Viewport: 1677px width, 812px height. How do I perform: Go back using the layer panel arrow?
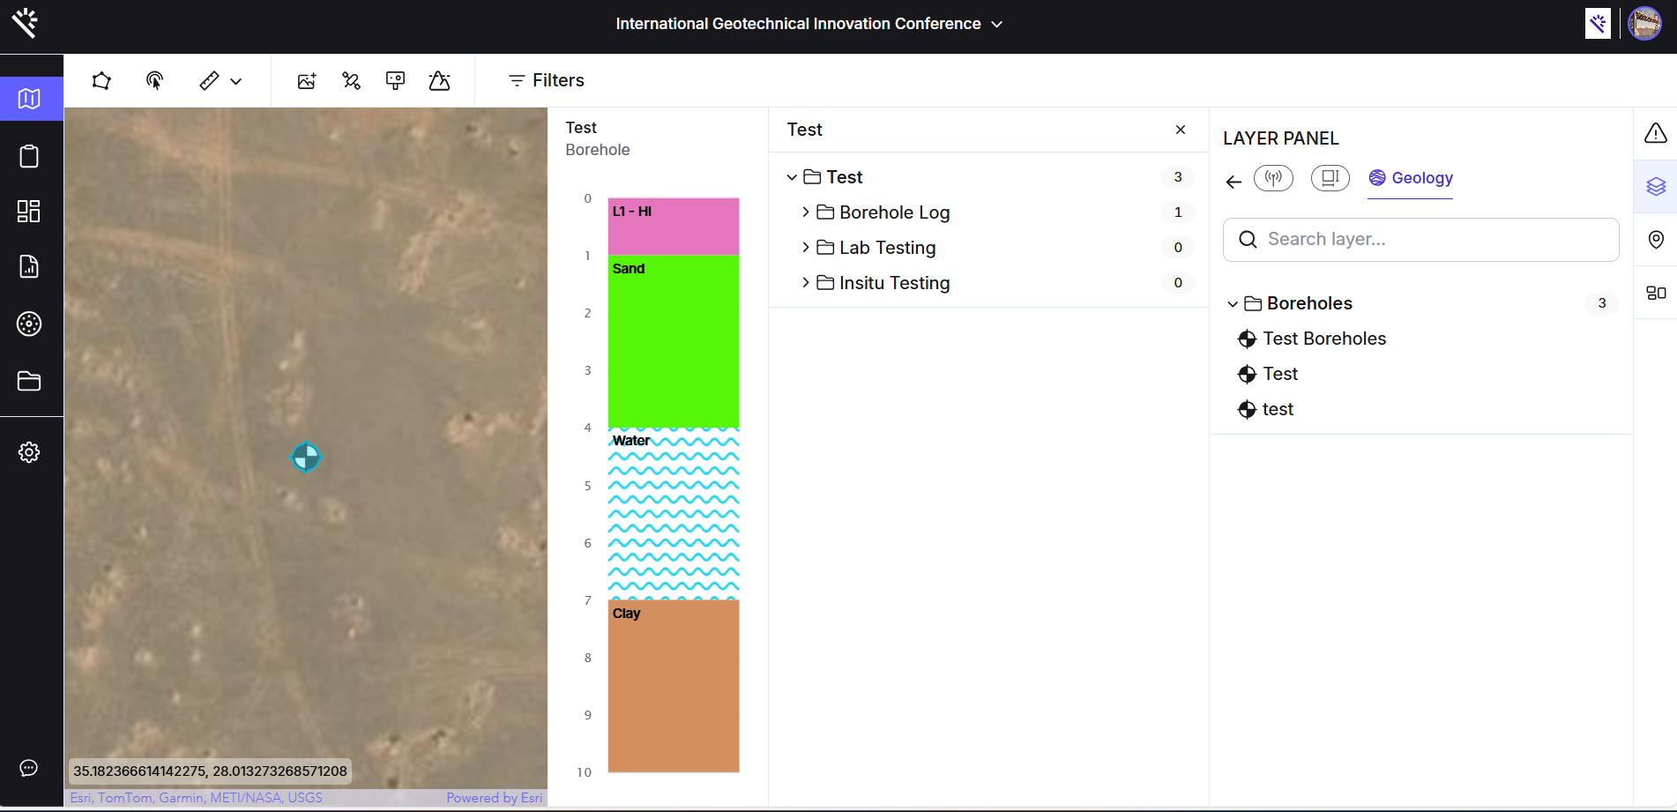click(1234, 182)
